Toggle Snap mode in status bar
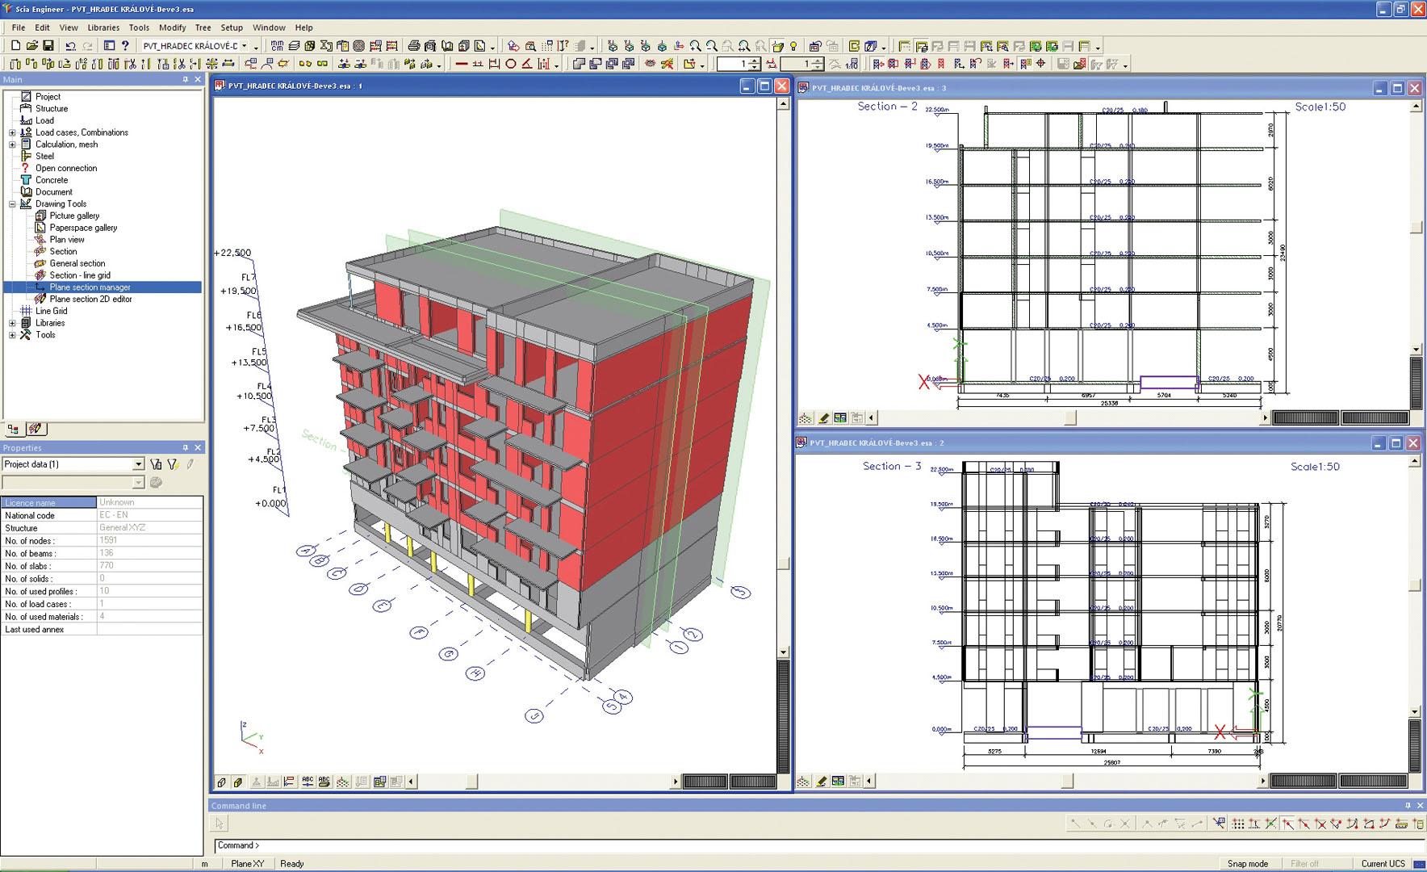 click(x=1247, y=864)
